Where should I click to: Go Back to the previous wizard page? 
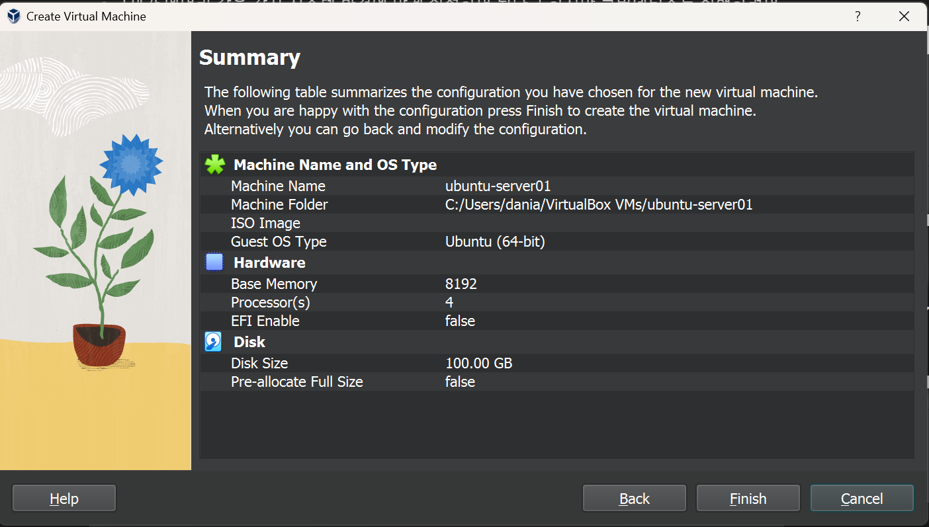(x=634, y=499)
